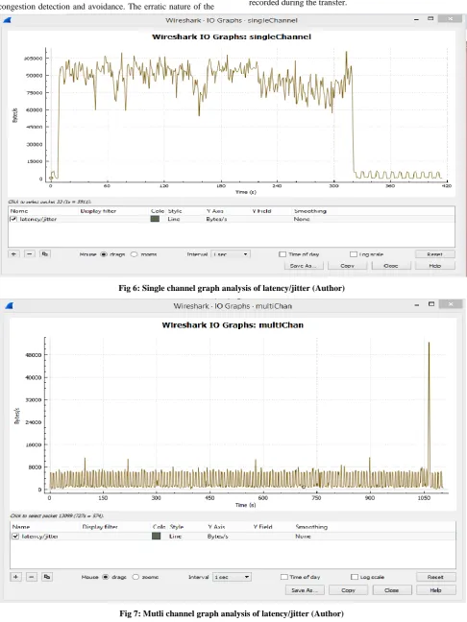The height and width of the screenshot is (622, 467).
Task: Click the Display filter column header in singleChannel window
Action: [98, 211]
